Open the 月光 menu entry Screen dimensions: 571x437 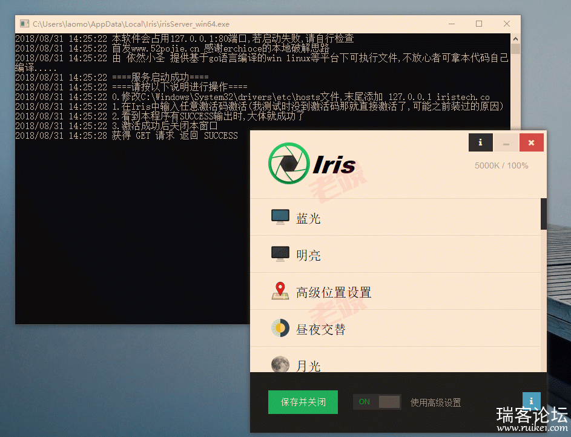395,360
